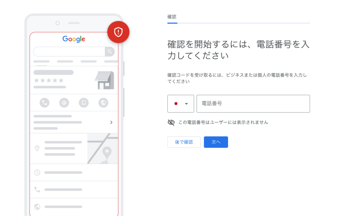
Task: Click the phone call circle icon
Action: point(44,103)
